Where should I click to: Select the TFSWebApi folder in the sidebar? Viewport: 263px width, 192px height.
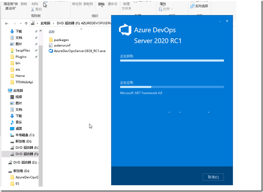(24, 82)
